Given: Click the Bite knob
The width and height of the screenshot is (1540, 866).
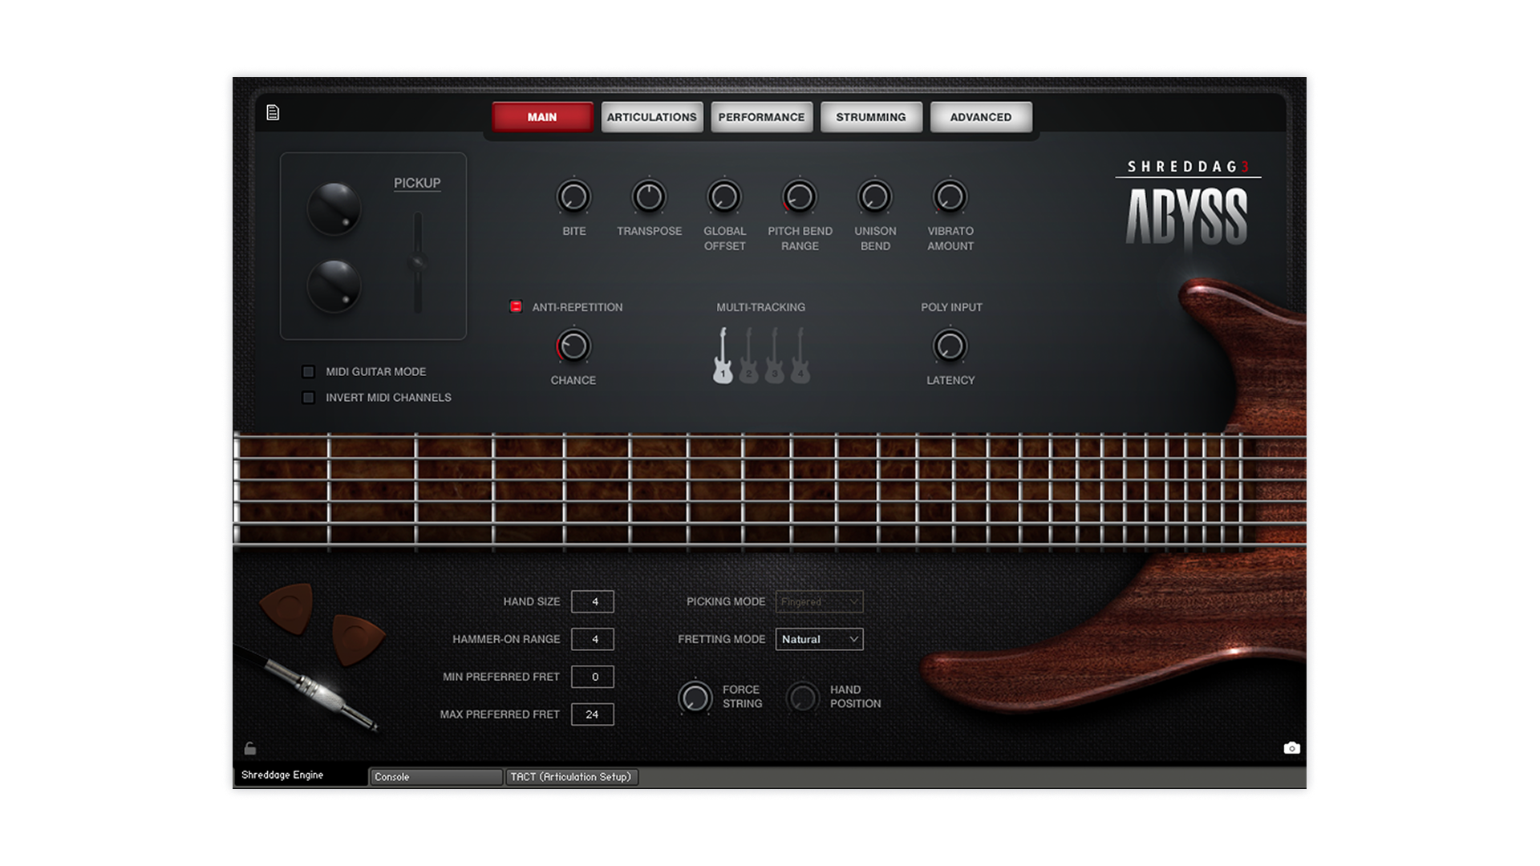Looking at the screenshot, I should (x=573, y=197).
